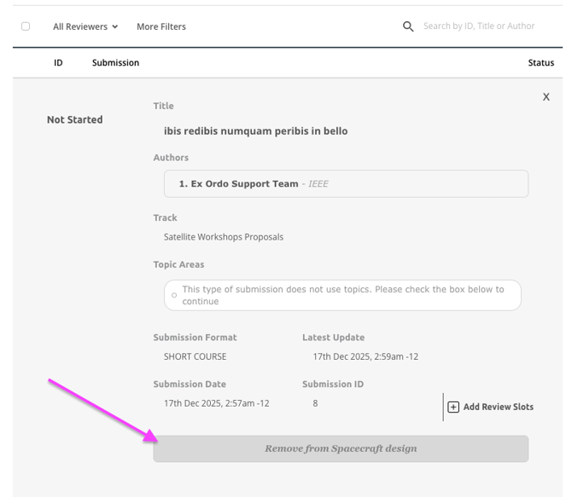Select the circle bullet in Topic Areas box
This screenshot has height=497, width=572.
(x=174, y=295)
